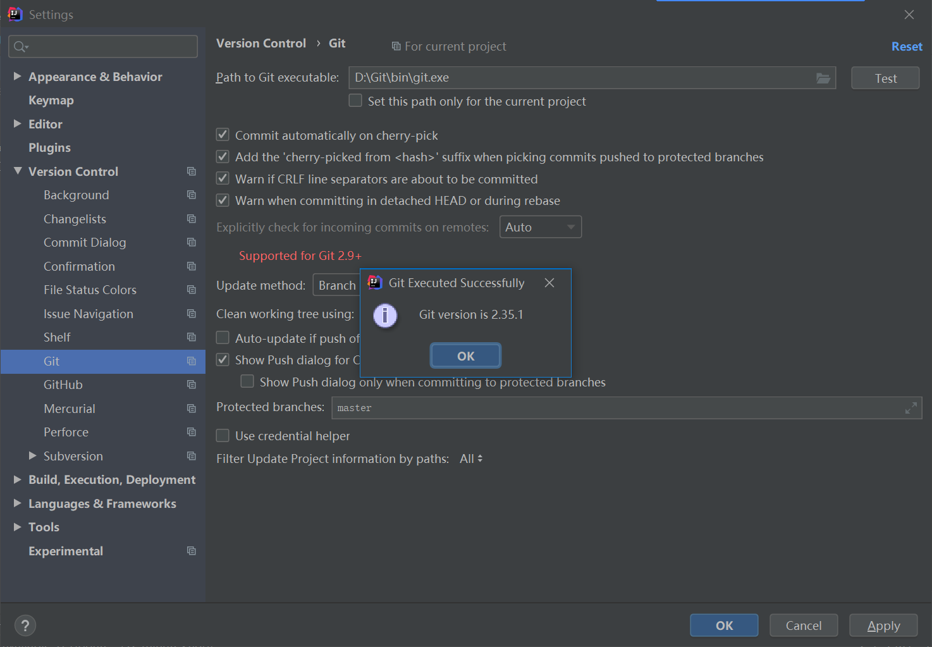Expand the Editor section

[x=18, y=123]
